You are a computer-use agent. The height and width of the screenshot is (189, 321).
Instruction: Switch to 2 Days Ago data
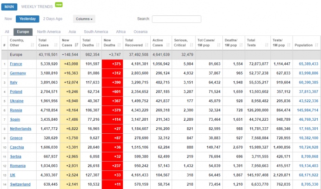click(x=53, y=19)
